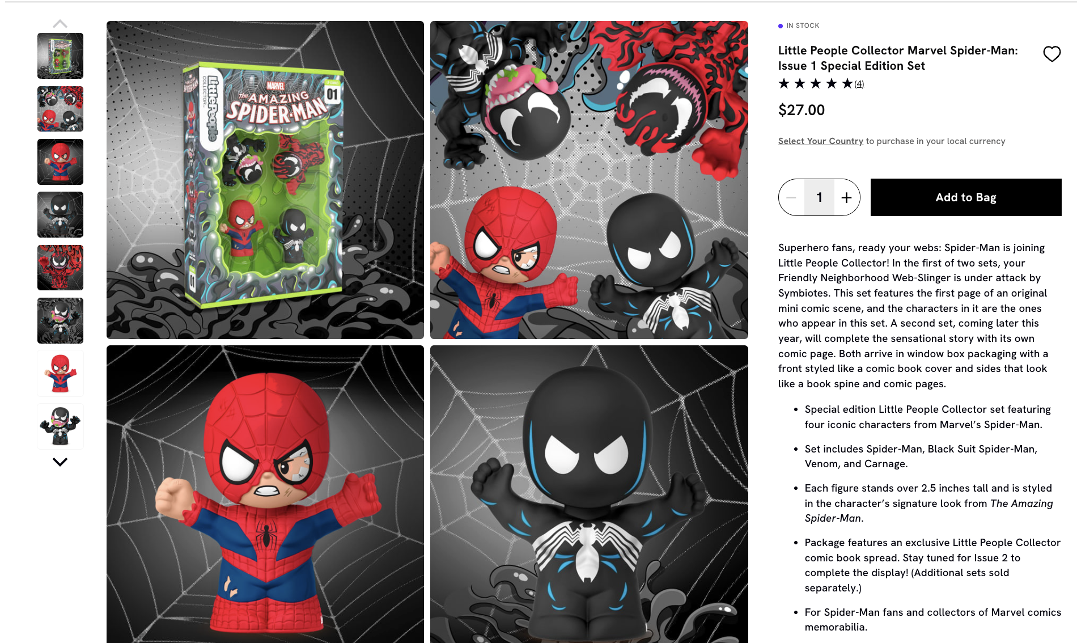Select the Venom web background thumbnail
1077x643 pixels.
pos(60,320)
